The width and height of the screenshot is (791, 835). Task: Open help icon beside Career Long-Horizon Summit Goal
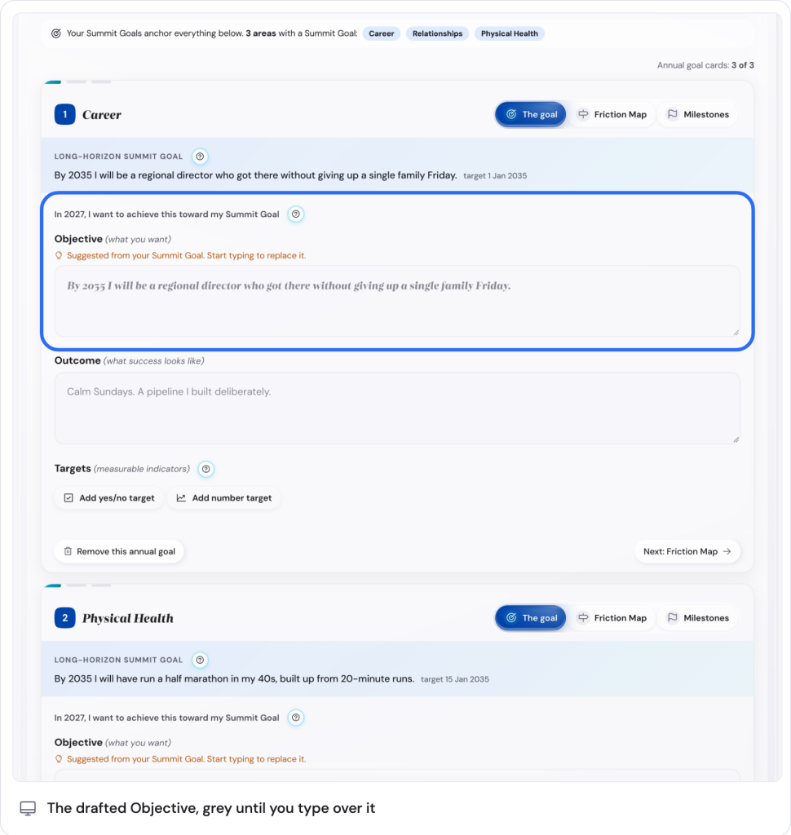tap(200, 157)
